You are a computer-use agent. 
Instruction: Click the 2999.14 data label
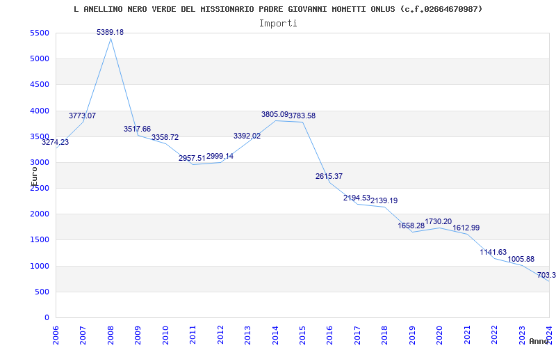pos(220,156)
